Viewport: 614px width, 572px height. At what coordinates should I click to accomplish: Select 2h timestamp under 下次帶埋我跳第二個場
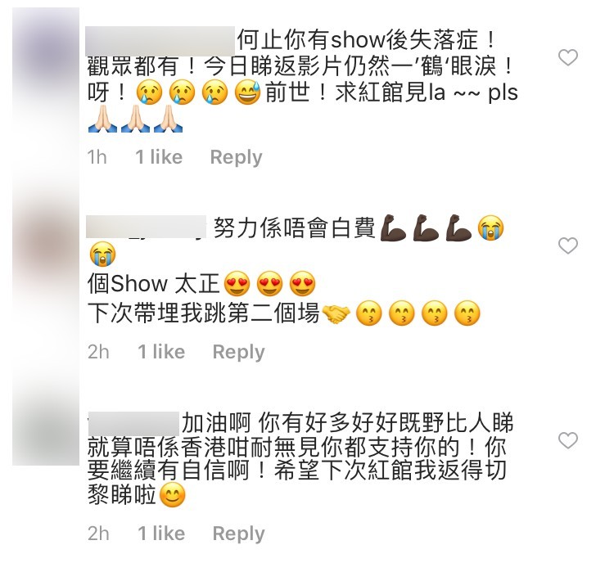98,352
